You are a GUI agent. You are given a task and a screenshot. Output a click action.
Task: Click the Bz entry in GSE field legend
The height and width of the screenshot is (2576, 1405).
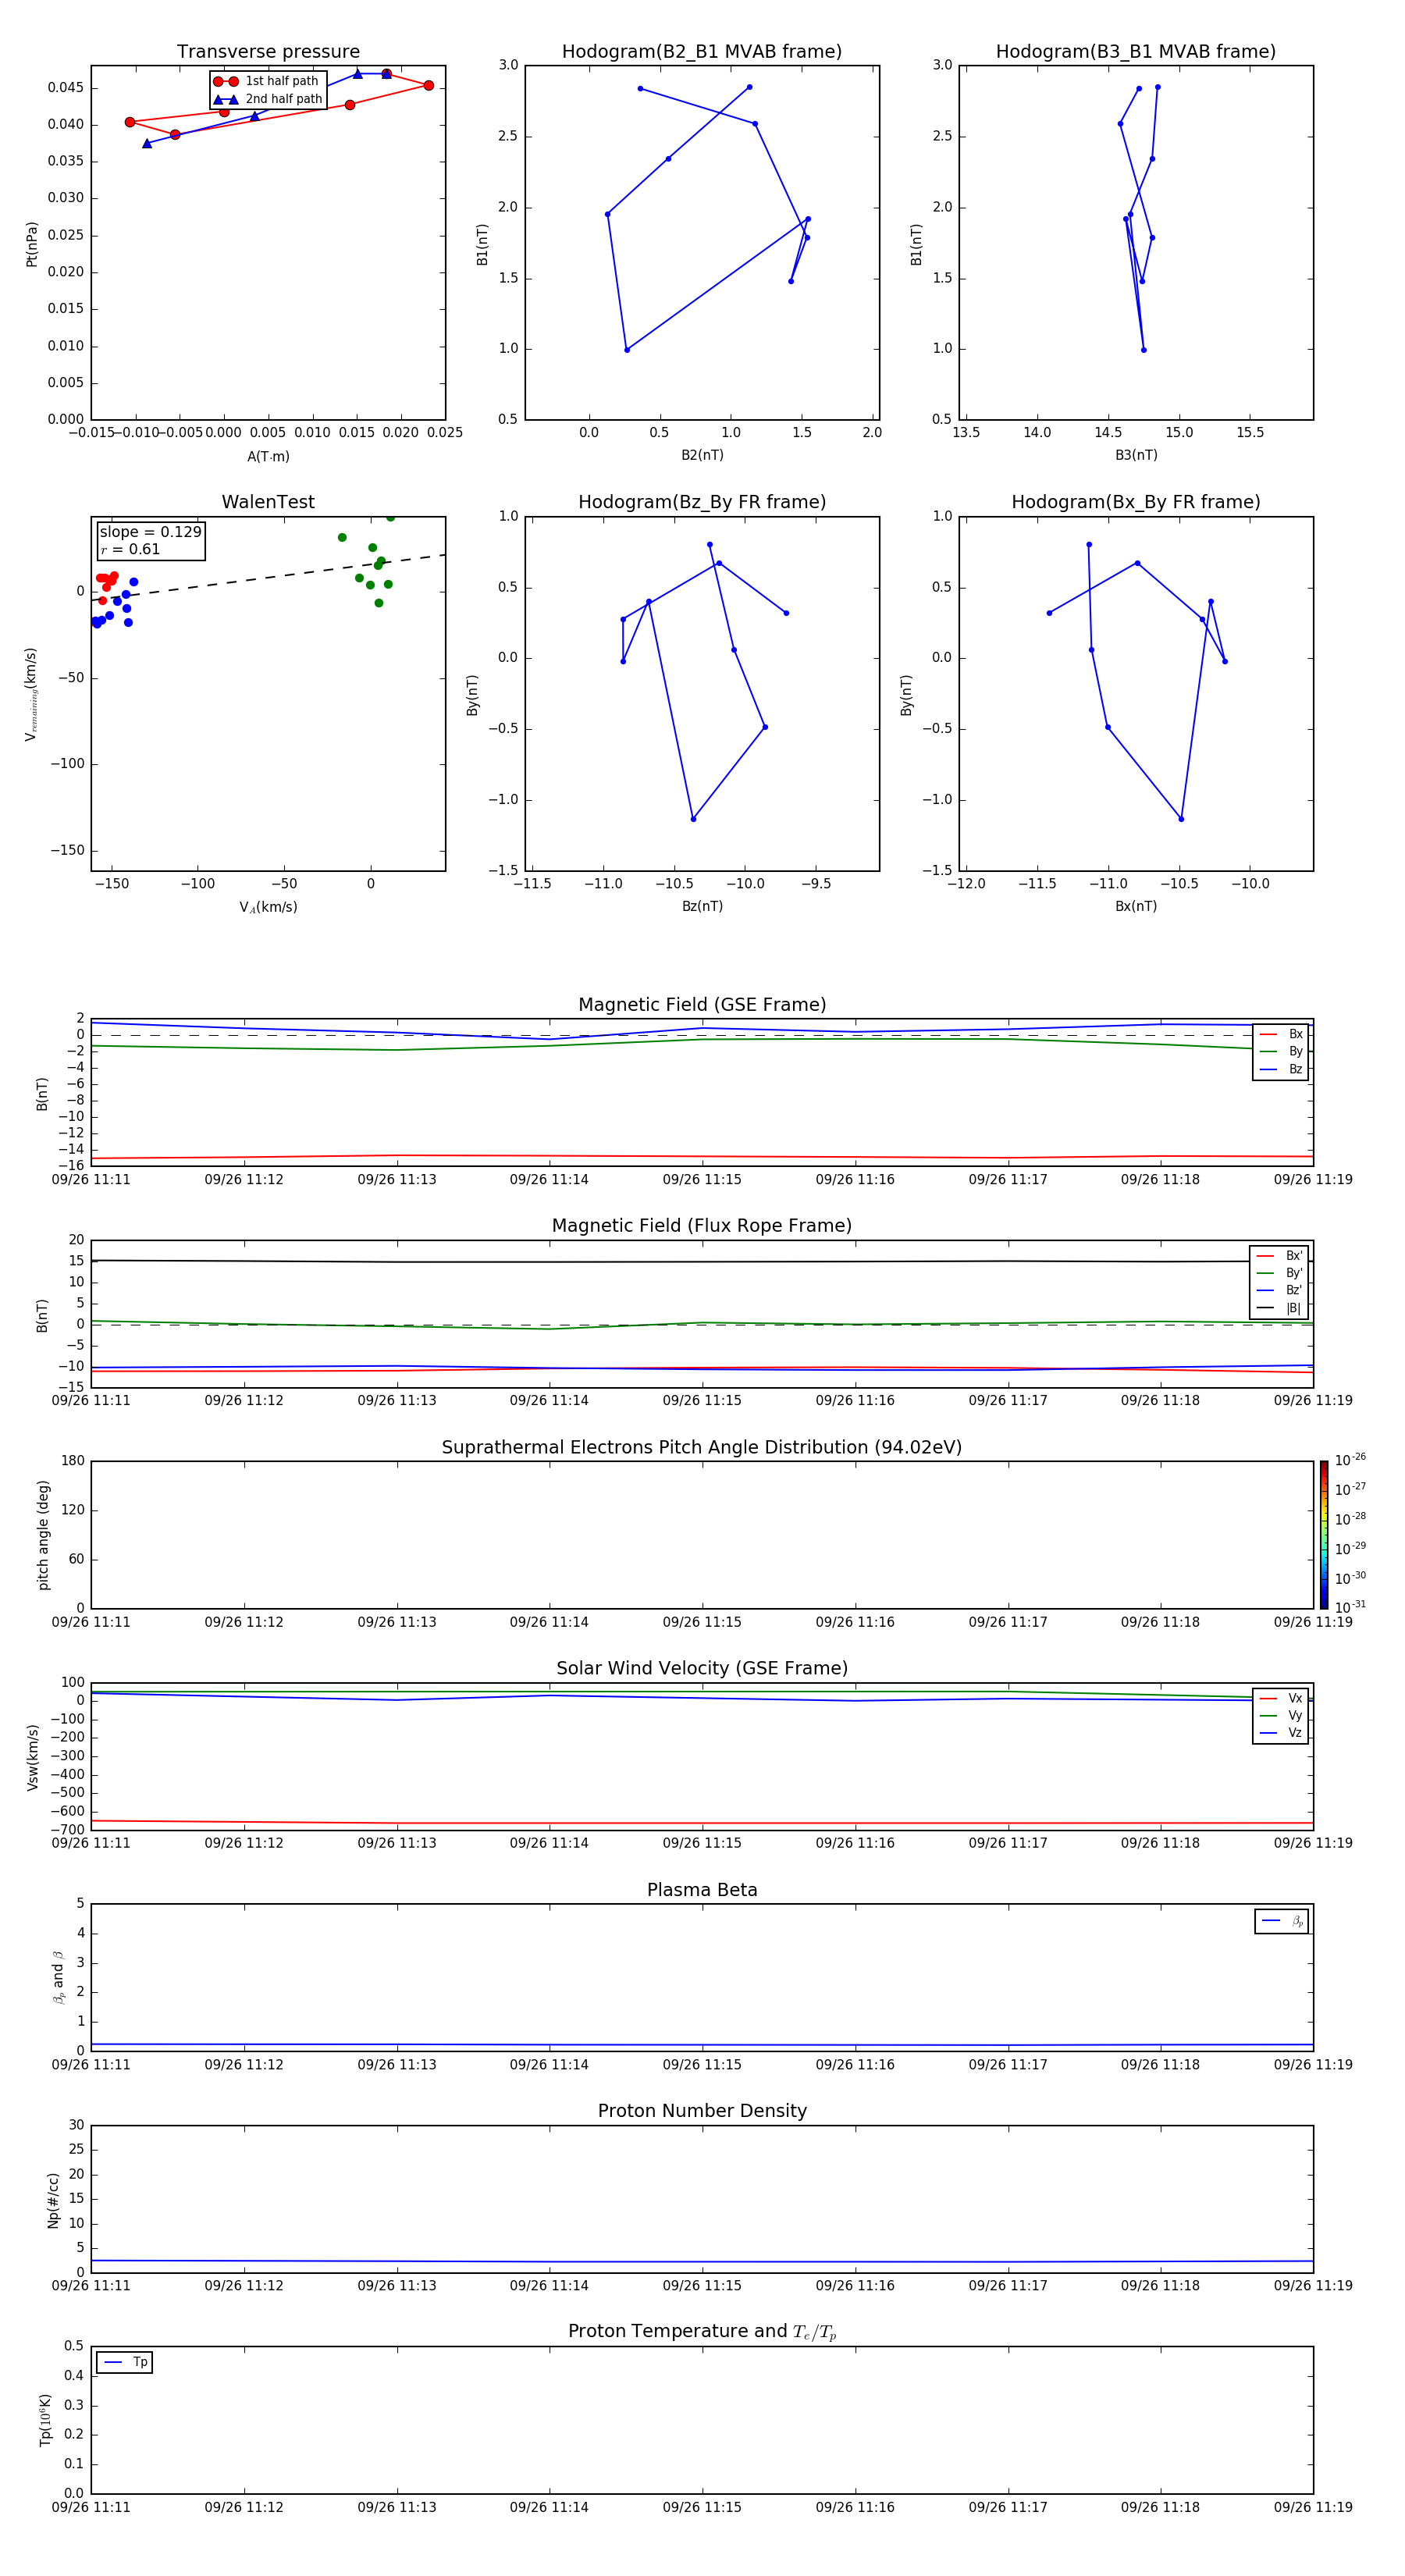(1281, 1070)
